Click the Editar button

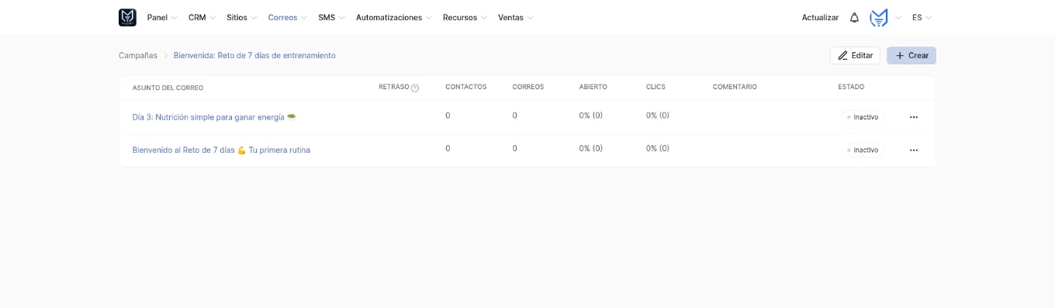click(x=855, y=56)
